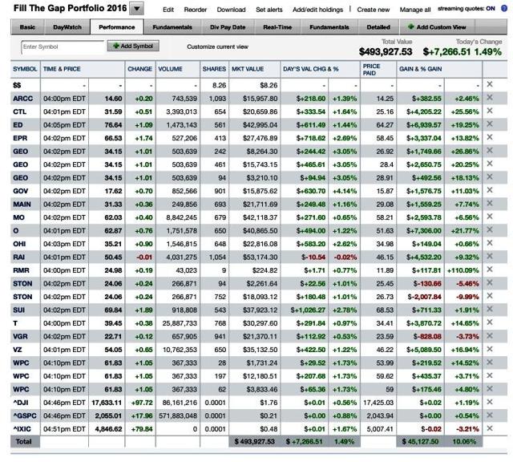Image resolution: width=513 pixels, height=462 pixels.
Task: Remove the EPR row with its X icon
Action: (490, 137)
